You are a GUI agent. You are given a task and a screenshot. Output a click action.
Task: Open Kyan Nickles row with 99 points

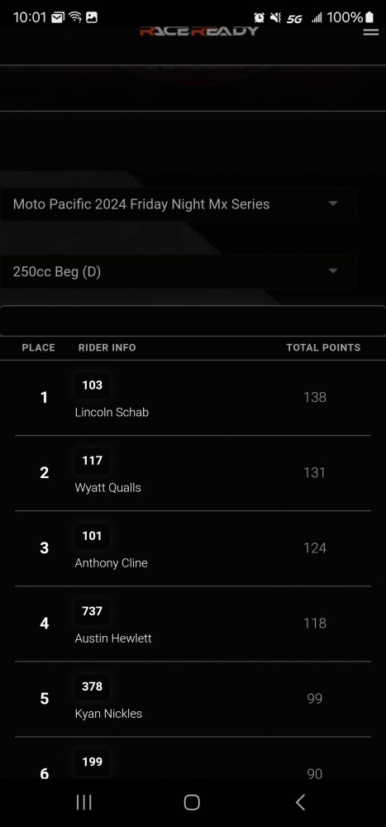(x=193, y=699)
